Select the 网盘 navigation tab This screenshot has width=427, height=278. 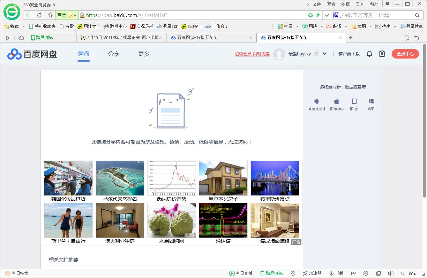point(84,54)
